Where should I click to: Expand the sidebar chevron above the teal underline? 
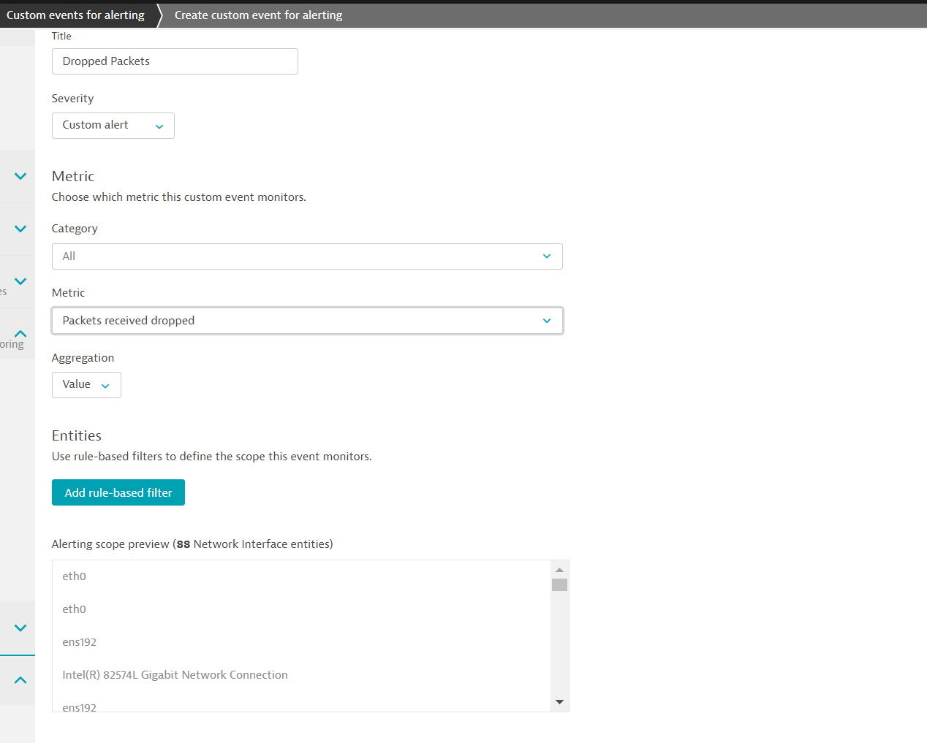20,628
